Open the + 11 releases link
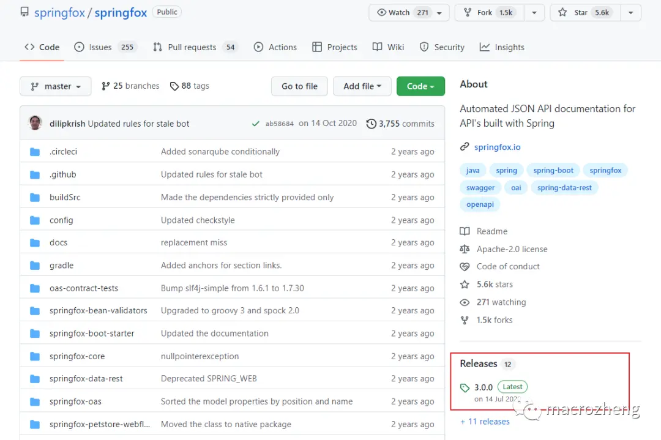 [x=485, y=422]
